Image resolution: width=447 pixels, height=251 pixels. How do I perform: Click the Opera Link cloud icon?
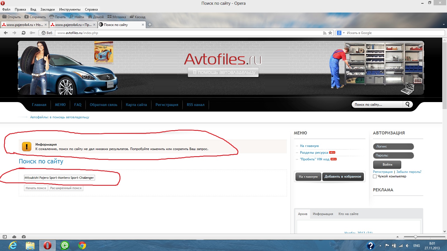(x=14, y=237)
